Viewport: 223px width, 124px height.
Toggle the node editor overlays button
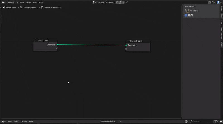point(218,2)
